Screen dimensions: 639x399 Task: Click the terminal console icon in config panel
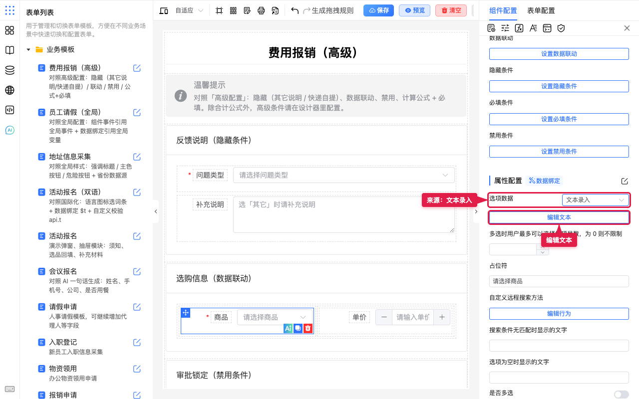click(x=547, y=28)
